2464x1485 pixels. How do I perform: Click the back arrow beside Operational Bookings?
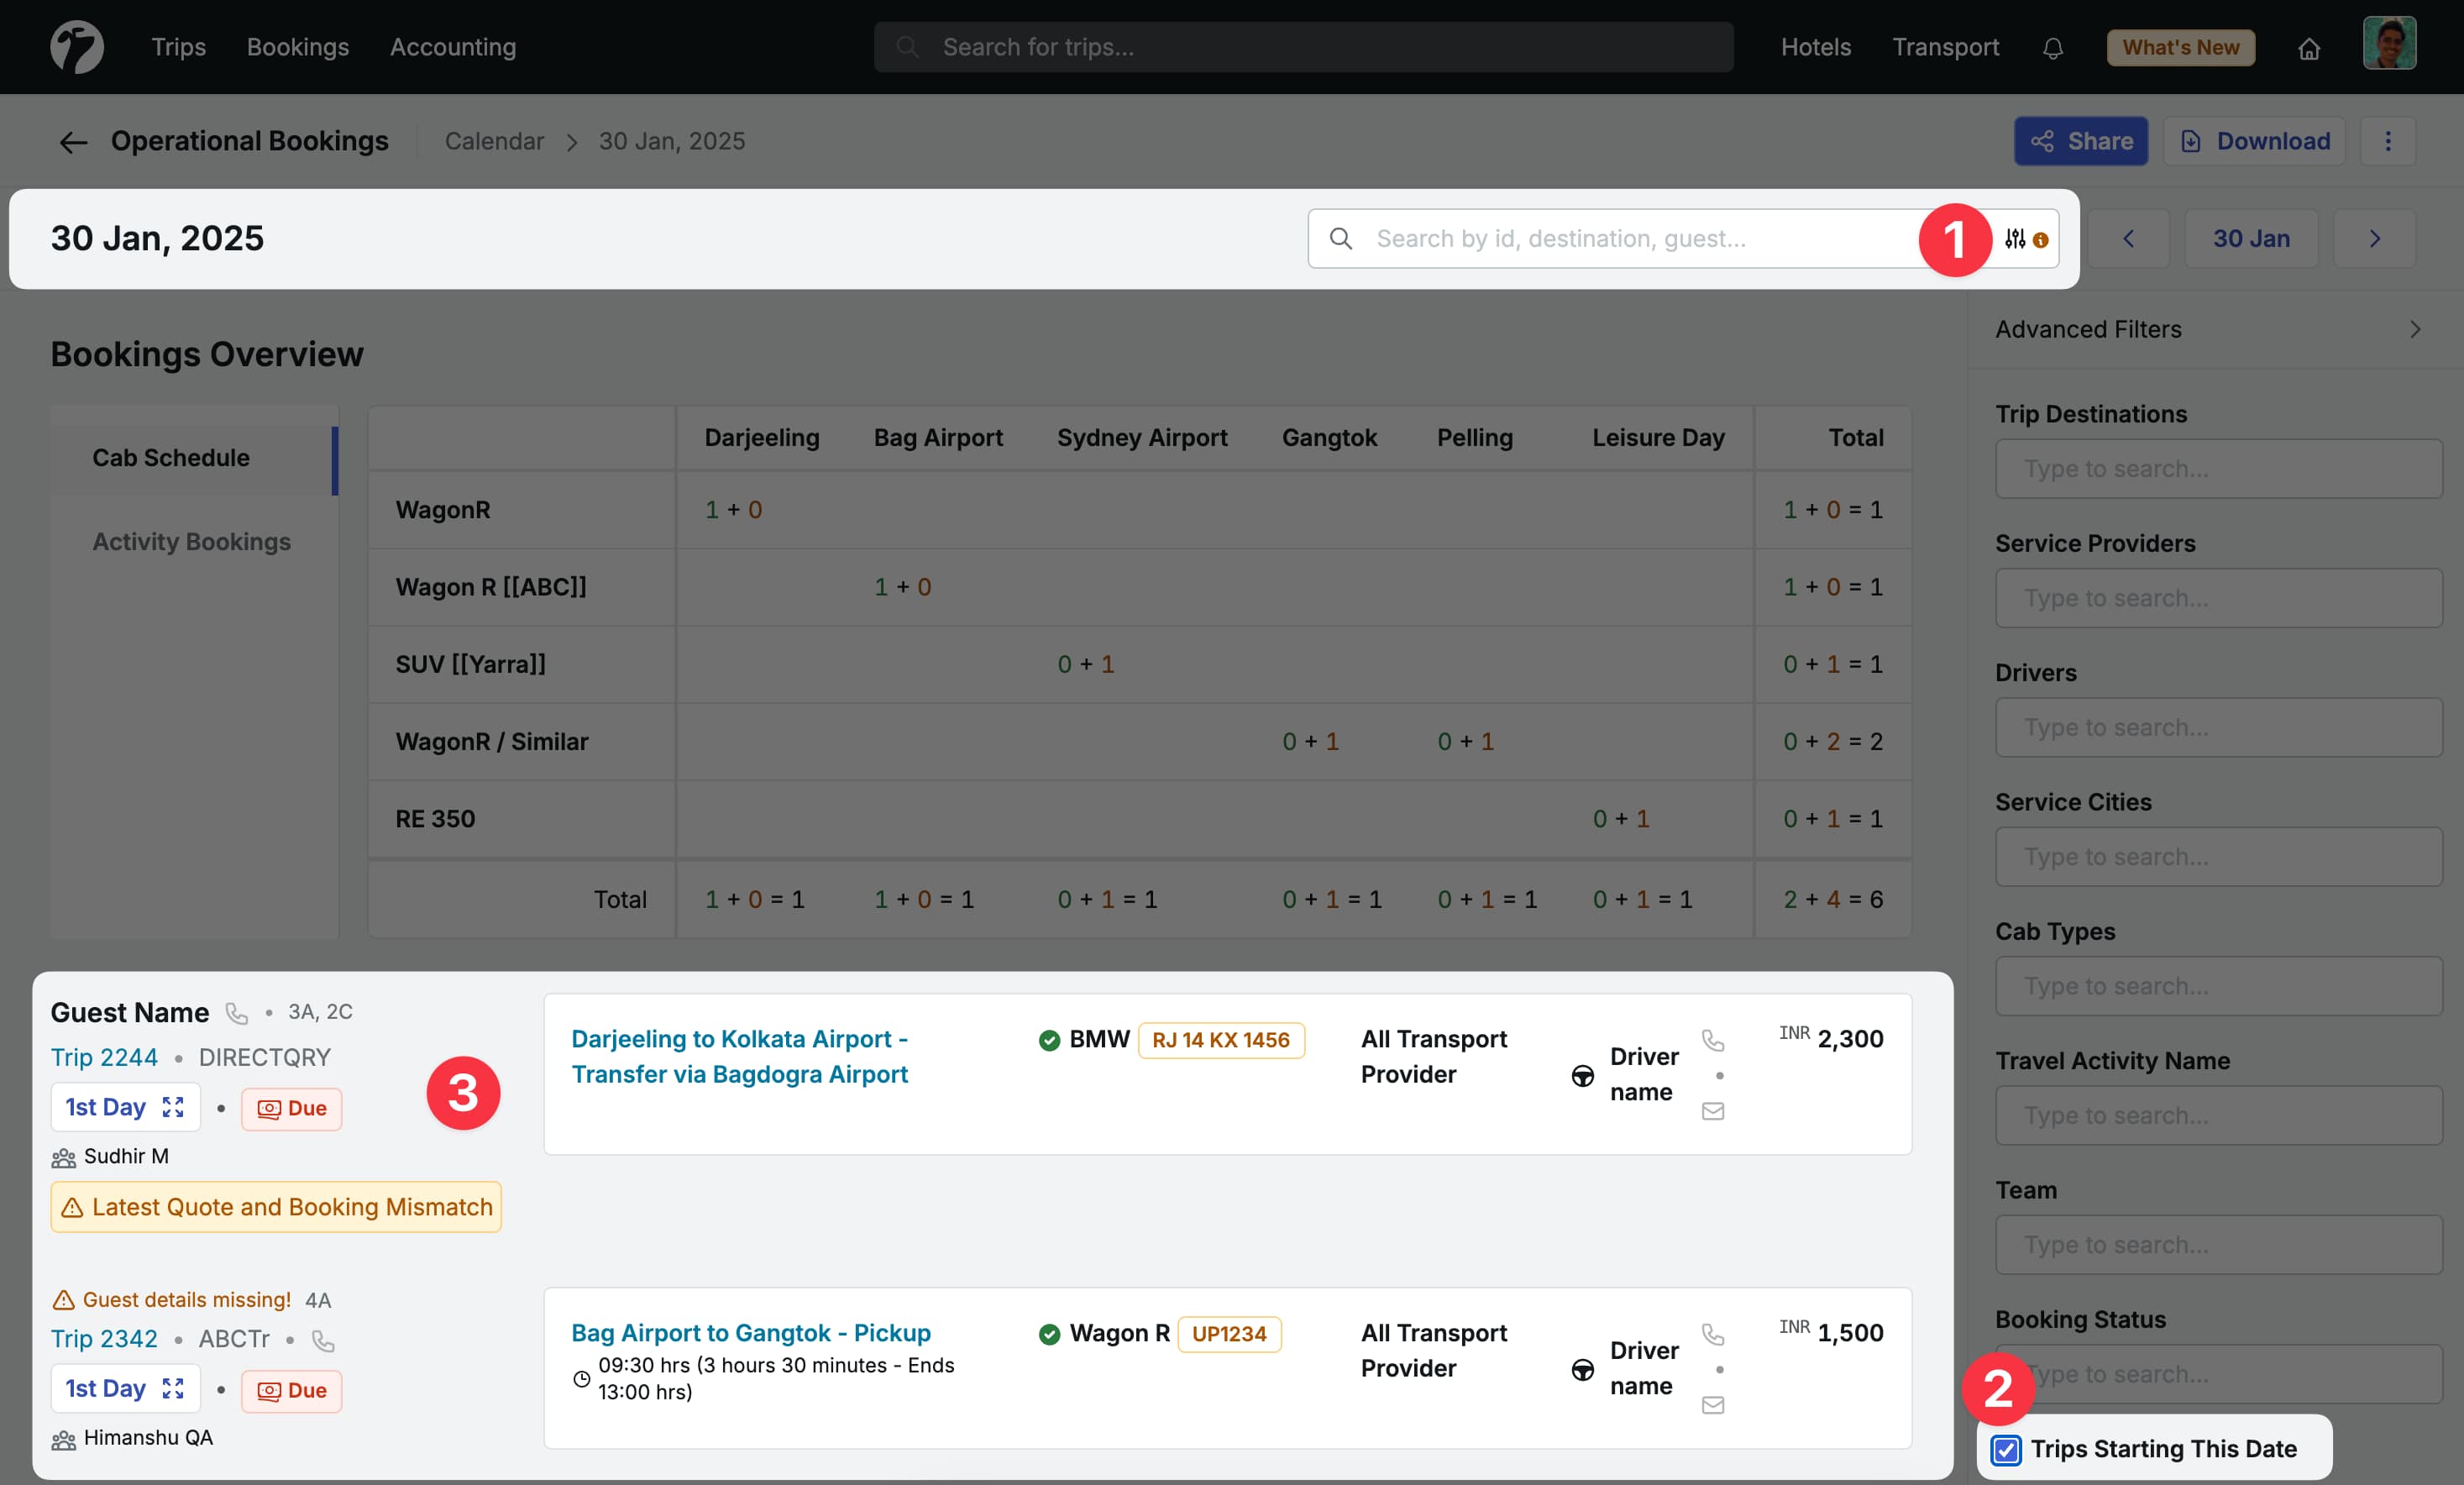point(73,142)
